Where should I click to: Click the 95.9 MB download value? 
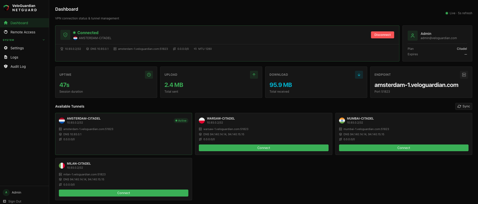[280, 85]
